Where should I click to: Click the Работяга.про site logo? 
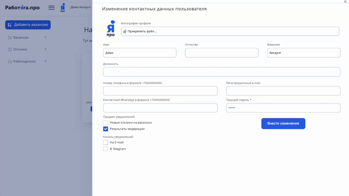point(22,7)
